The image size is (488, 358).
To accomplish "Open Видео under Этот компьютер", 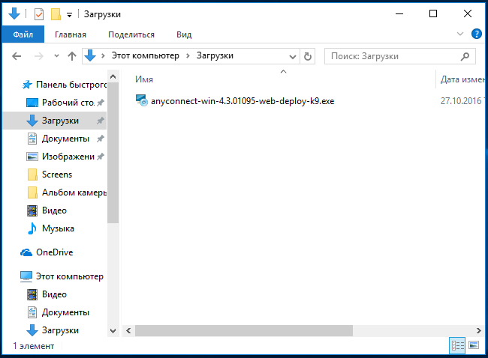I will tap(54, 294).
